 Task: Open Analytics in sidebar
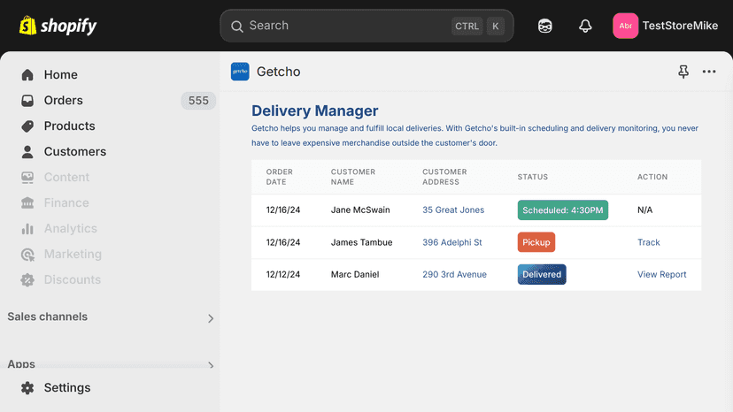point(71,228)
